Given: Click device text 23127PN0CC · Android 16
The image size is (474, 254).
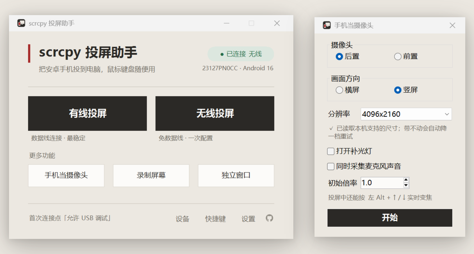Looking at the screenshot, I should (238, 68).
